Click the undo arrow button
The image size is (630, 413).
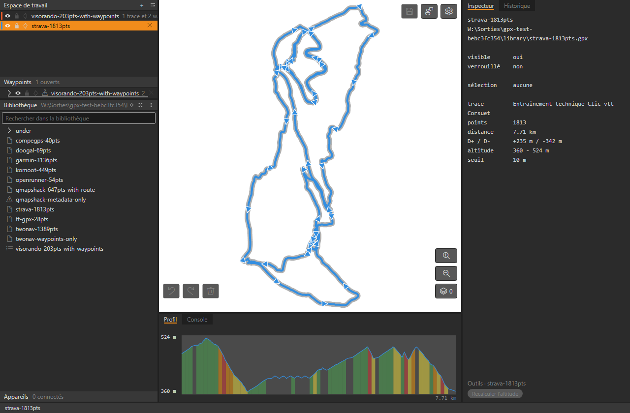tap(171, 291)
